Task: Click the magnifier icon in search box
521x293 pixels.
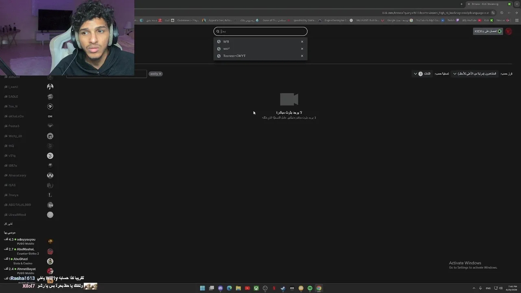Action: 218,31
